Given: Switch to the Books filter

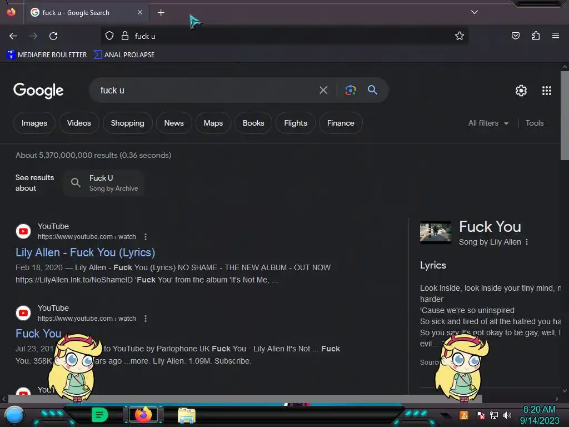Looking at the screenshot, I should click(253, 123).
